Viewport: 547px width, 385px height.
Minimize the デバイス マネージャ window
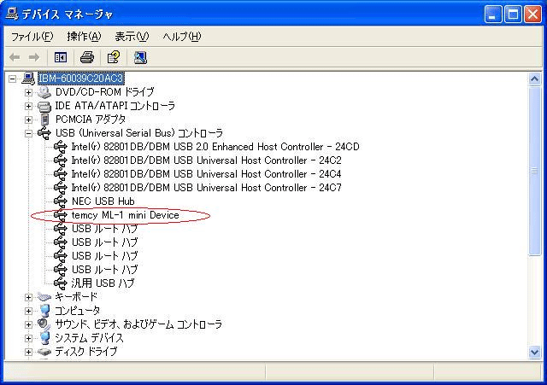[x=492, y=15]
